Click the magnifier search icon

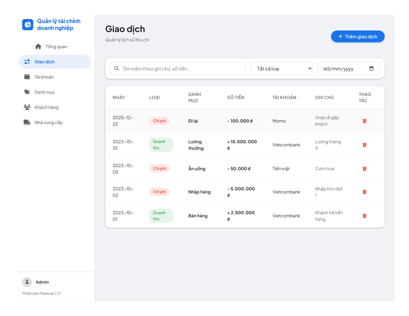pyautogui.click(x=117, y=68)
